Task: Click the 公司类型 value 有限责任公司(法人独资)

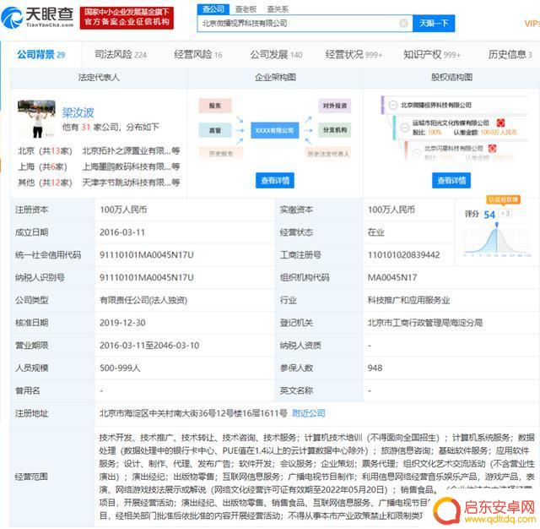Action: (x=143, y=300)
